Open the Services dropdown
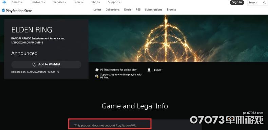Image resolution: width=268 pixels, height=130 pixels. pos(60,2)
